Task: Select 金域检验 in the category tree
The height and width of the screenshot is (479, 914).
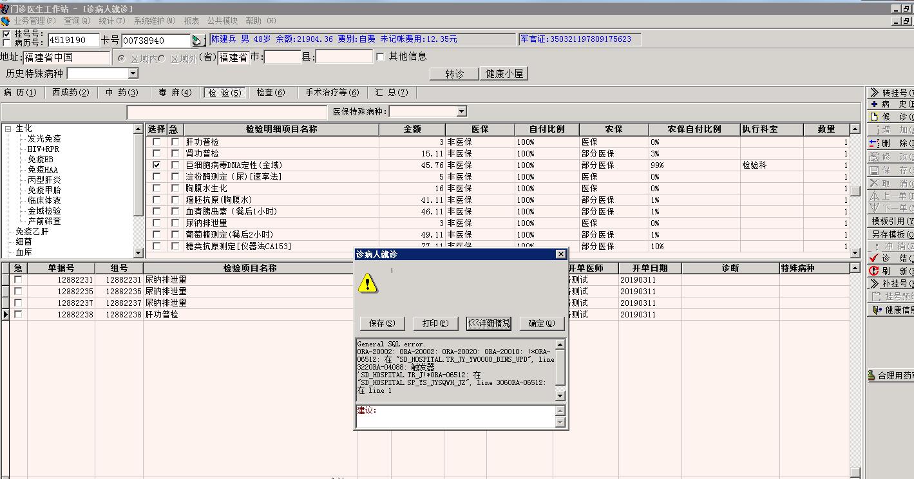Action: click(44, 211)
